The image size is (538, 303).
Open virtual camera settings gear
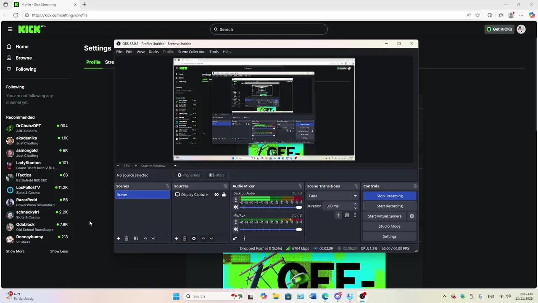[x=412, y=216]
